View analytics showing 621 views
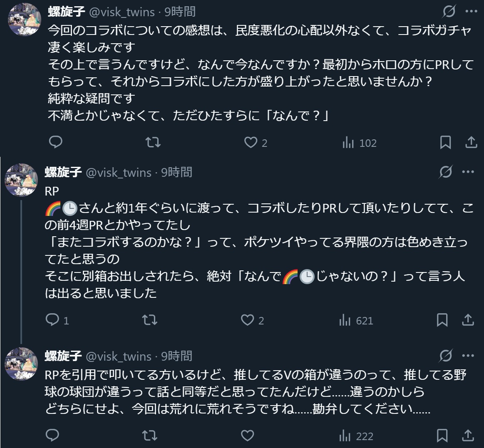484x448 pixels. (x=356, y=320)
